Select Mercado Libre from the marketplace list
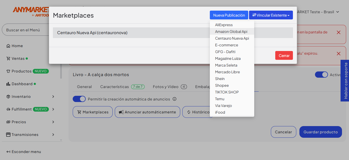Image resolution: width=349 pixels, height=160 pixels. [x=227, y=72]
